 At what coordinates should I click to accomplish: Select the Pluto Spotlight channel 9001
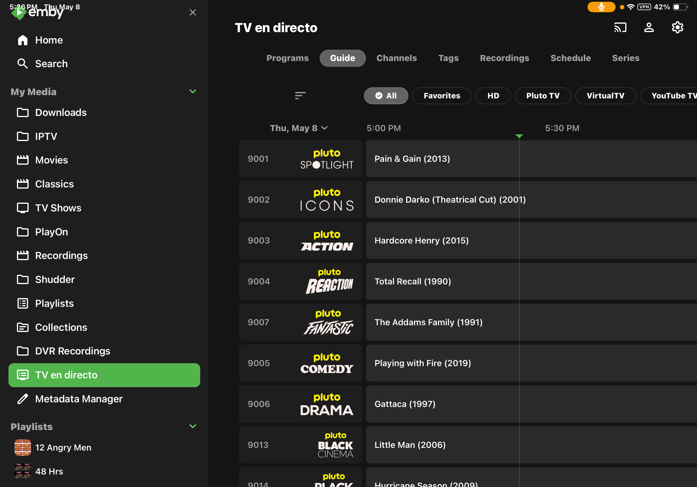click(x=300, y=159)
